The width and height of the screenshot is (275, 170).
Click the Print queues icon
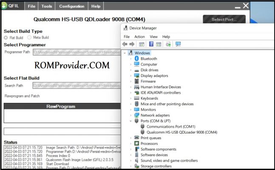(136, 138)
